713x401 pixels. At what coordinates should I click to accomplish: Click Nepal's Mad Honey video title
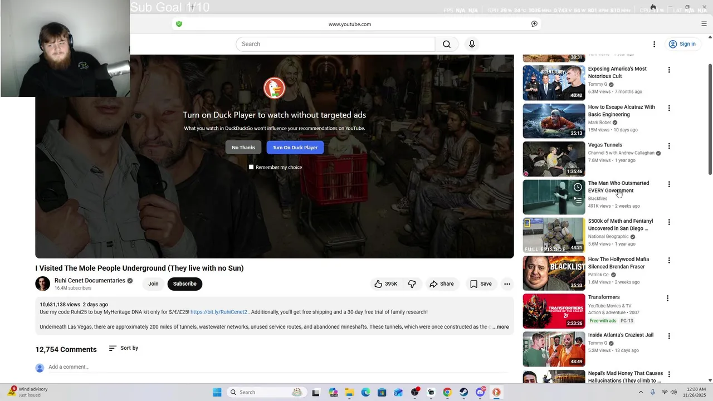[626, 377]
